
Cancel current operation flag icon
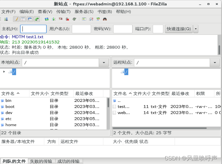click(x=61, y=19)
